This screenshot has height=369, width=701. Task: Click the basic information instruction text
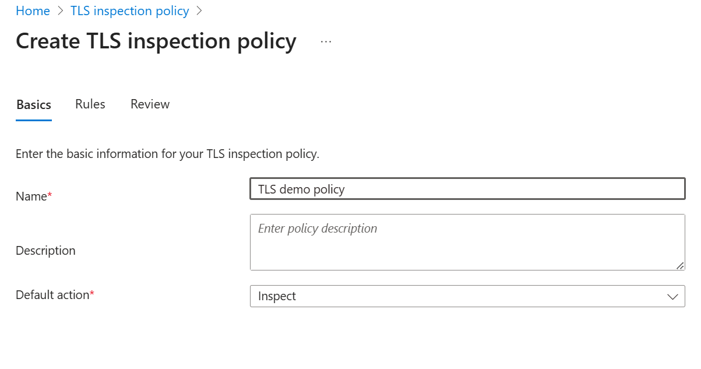168,154
